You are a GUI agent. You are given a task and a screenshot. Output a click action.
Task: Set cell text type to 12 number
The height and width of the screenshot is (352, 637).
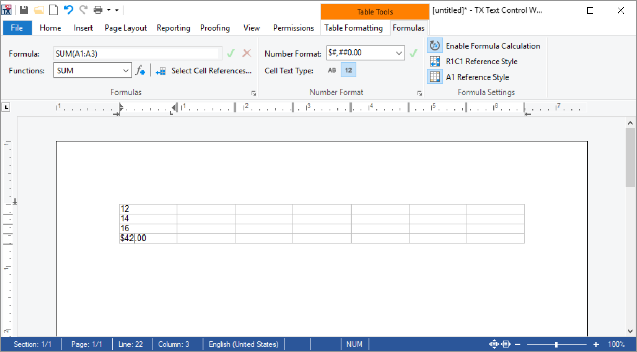click(348, 70)
